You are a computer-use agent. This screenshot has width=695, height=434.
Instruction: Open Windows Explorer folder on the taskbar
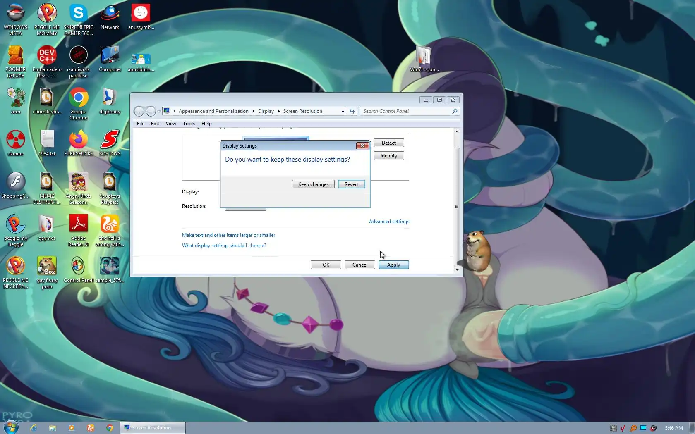pyautogui.click(x=53, y=428)
